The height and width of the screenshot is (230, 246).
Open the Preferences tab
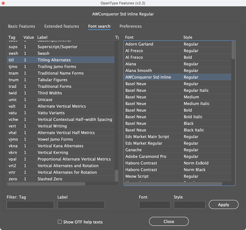tap(130, 27)
